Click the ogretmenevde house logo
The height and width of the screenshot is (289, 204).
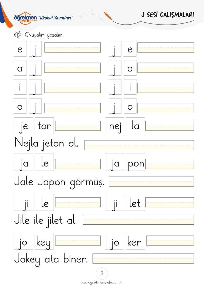coord(26,18)
